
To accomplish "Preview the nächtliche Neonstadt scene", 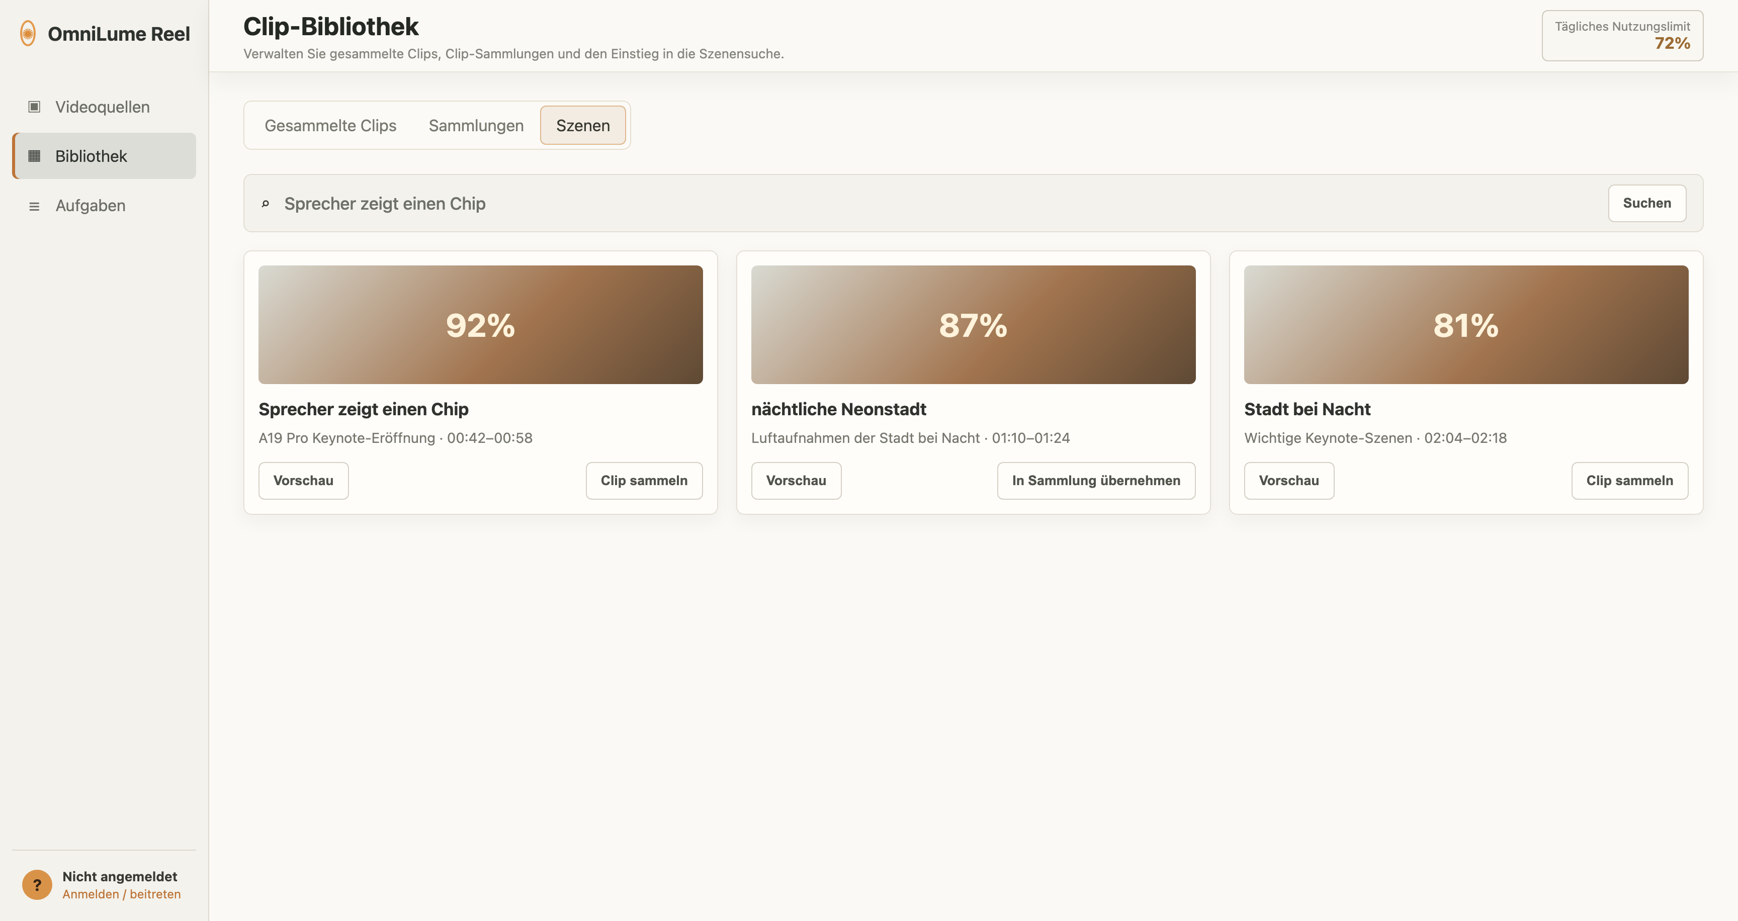I will [x=796, y=481].
